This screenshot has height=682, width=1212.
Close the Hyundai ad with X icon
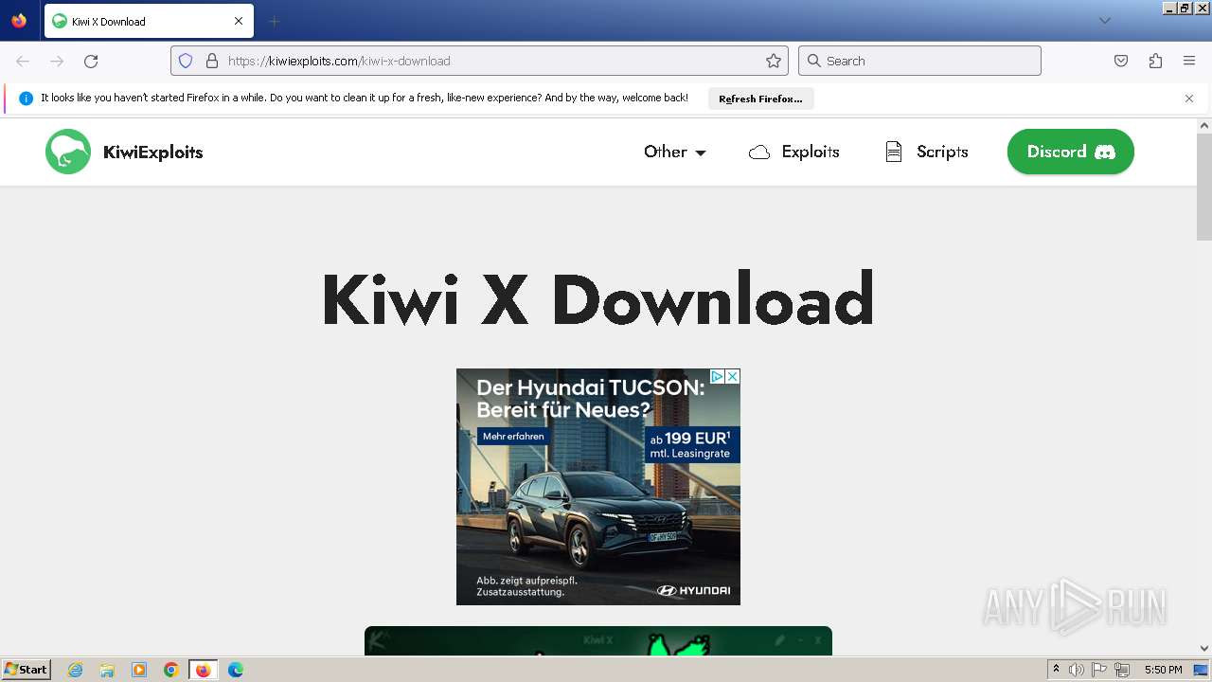click(733, 376)
